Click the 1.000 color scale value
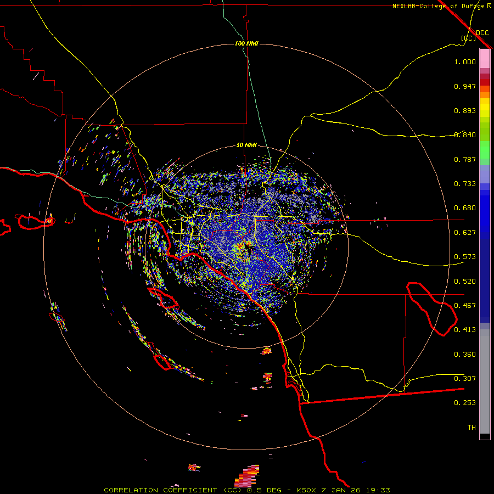494x494 pixels. [465, 61]
